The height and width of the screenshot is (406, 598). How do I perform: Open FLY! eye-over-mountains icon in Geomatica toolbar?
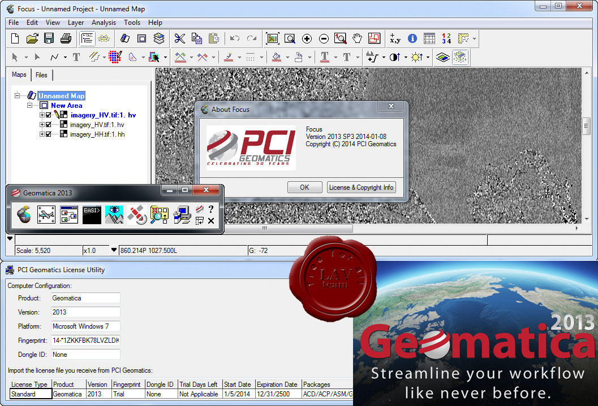[114, 215]
